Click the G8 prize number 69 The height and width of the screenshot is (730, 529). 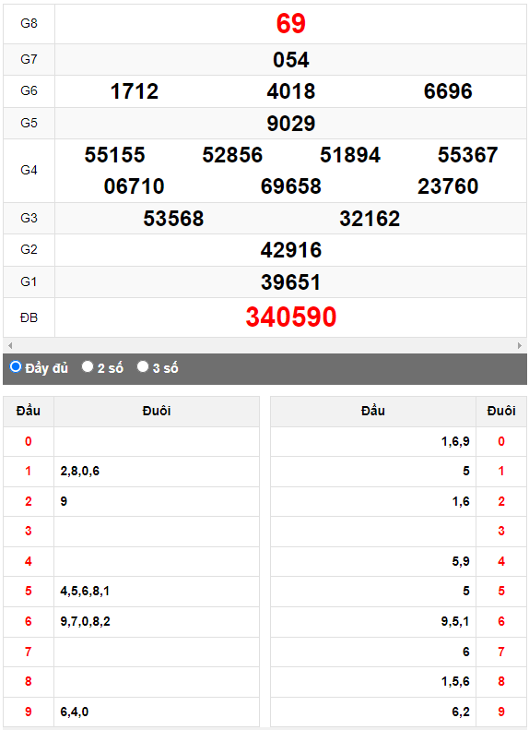coord(291,23)
